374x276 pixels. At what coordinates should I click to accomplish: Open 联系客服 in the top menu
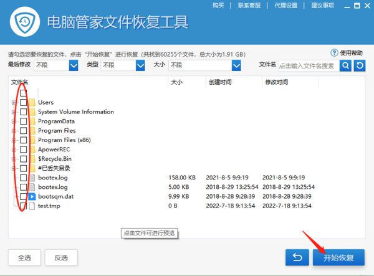(x=248, y=5)
